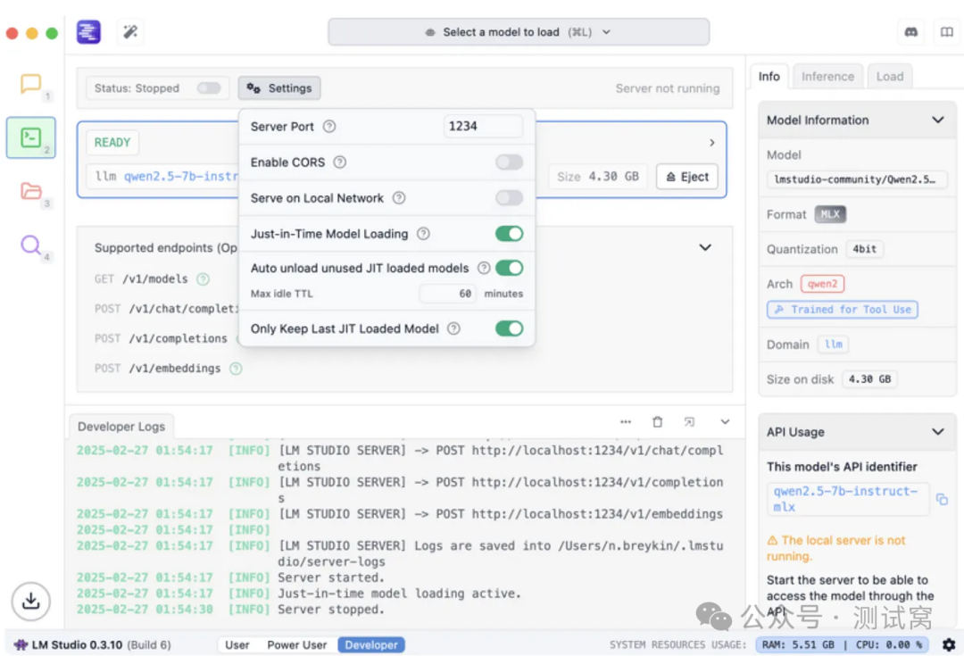This screenshot has height=656, width=964.
Task: Click the Settings button
Action: [279, 88]
